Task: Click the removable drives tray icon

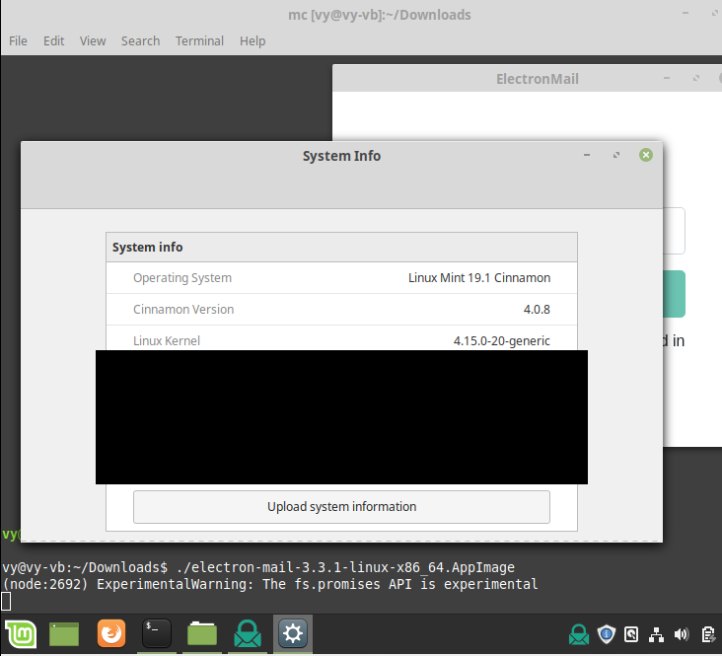Action: pos(631,634)
